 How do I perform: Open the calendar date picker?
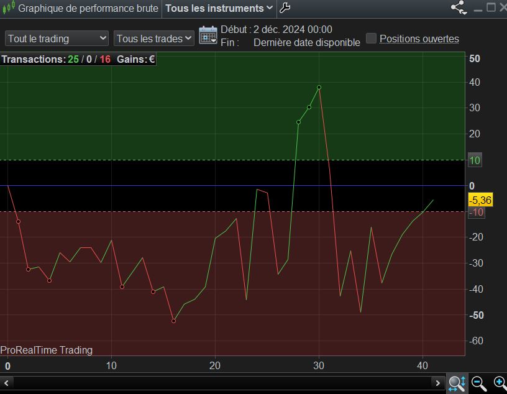208,35
